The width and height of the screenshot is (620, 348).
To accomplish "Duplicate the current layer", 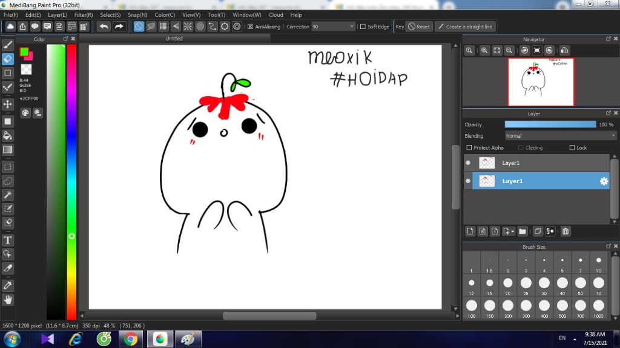I will 538,231.
